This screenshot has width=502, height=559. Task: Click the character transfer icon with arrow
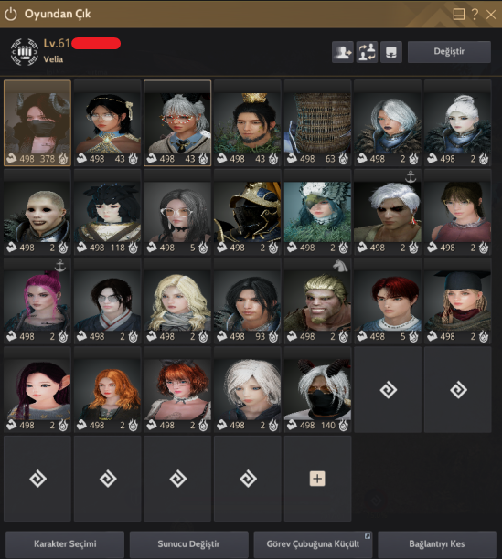coord(343,52)
